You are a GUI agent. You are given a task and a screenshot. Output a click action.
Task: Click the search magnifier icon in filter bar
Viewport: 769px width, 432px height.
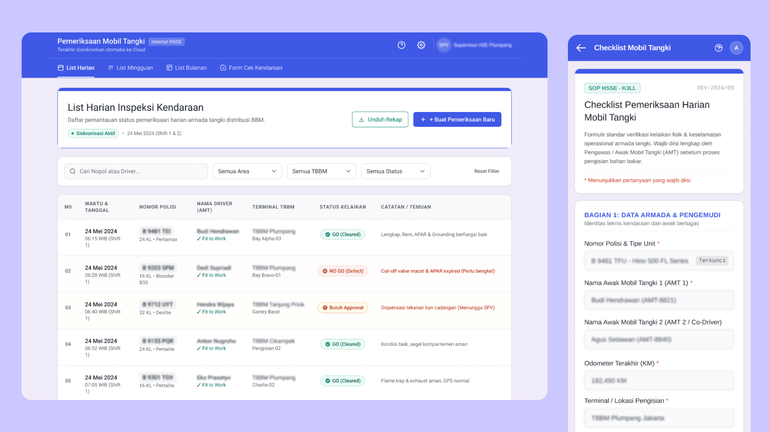[72, 171]
